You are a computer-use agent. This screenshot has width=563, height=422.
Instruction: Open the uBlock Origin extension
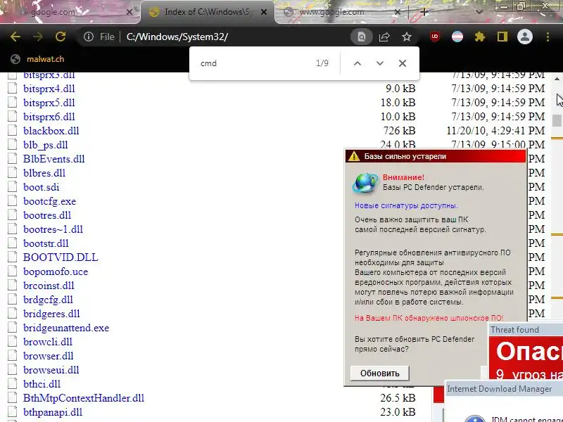pyautogui.click(x=435, y=37)
